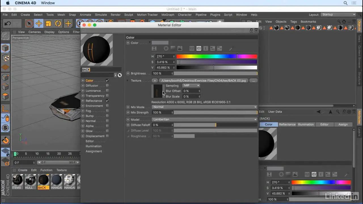
Task: Activate the Move tool in the top toolbar
Action: click(39, 24)
